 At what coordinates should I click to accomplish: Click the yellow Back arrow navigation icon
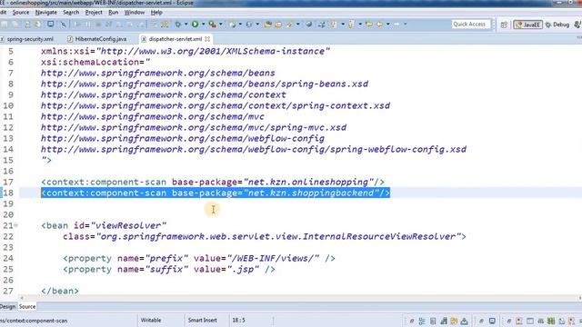[380, 25]
